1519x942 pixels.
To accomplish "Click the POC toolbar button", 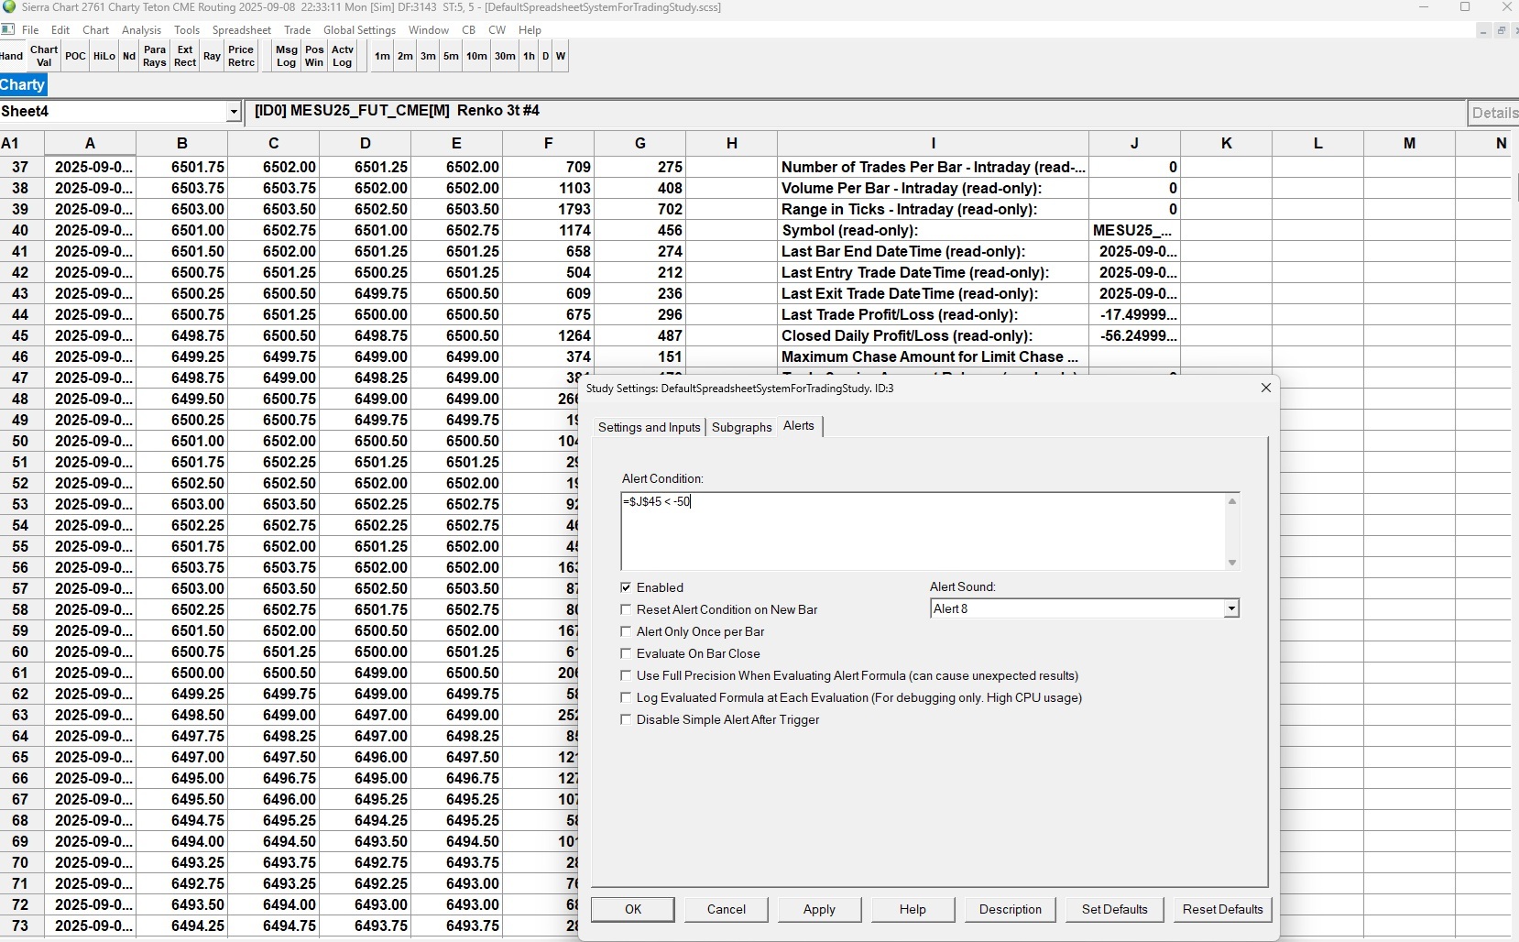I will point(76,56).
